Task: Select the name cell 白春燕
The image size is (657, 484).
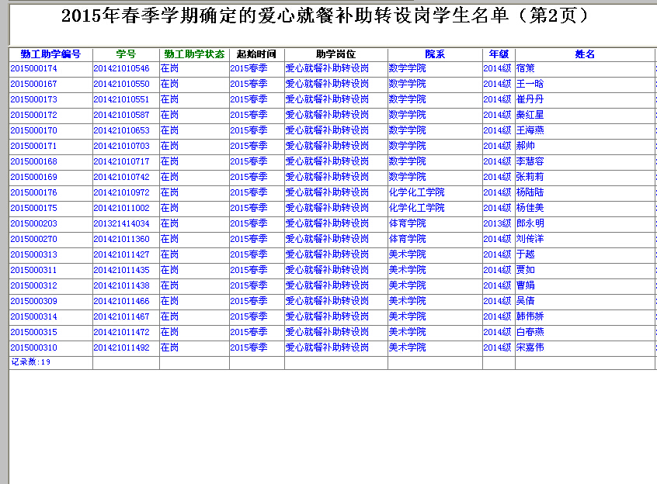Action: click(530, 332)
